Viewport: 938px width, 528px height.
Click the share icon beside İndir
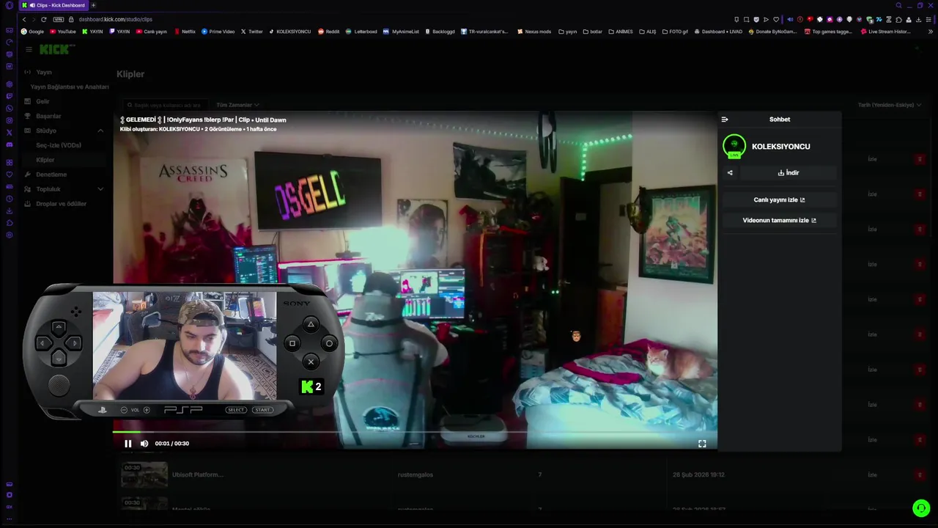tap(730, 173)
